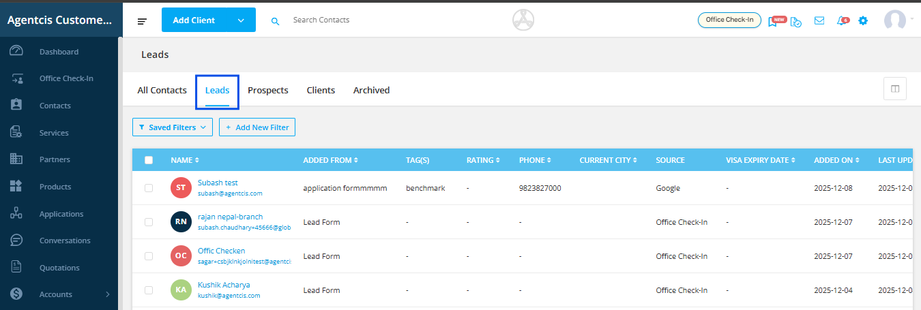Sort by the PHONE column header
Screen dimensions: 921x310
pyautogui.click(x=535, y=160)
